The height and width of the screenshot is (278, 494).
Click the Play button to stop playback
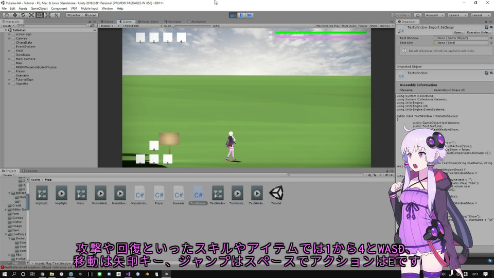[233, 15]
